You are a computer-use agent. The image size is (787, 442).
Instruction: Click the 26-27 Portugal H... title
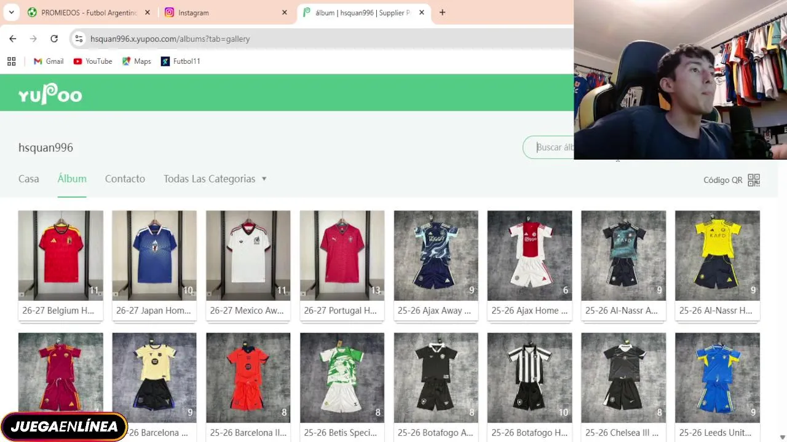(x=340, y=311)
